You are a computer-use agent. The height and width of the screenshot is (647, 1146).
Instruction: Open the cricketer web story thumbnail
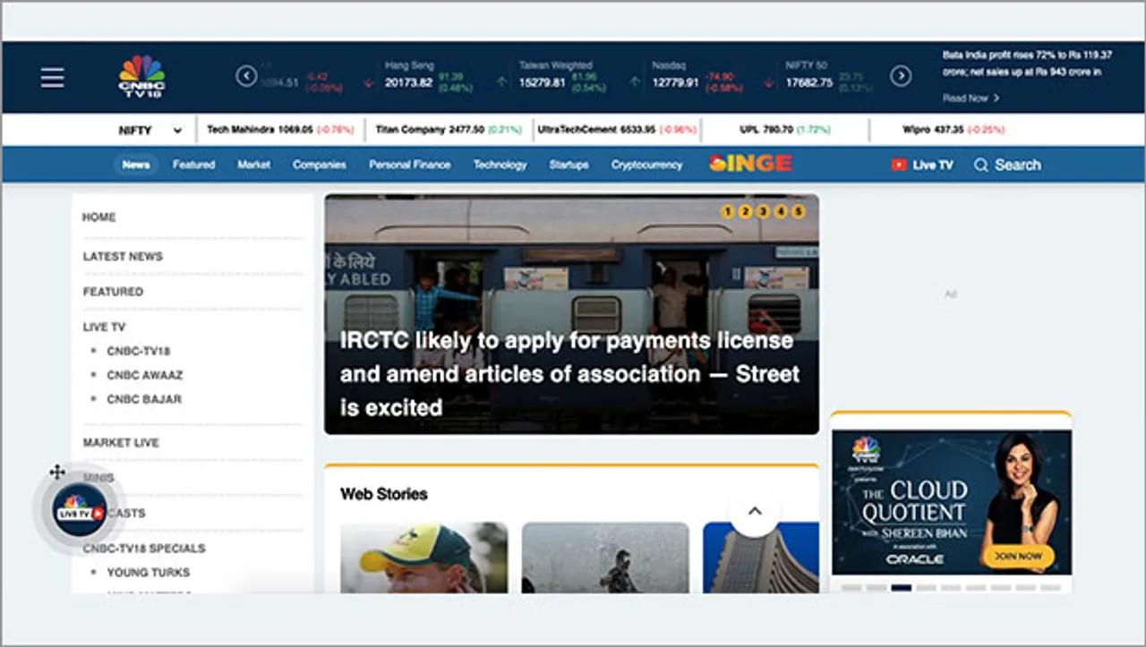tap(423, 558)
